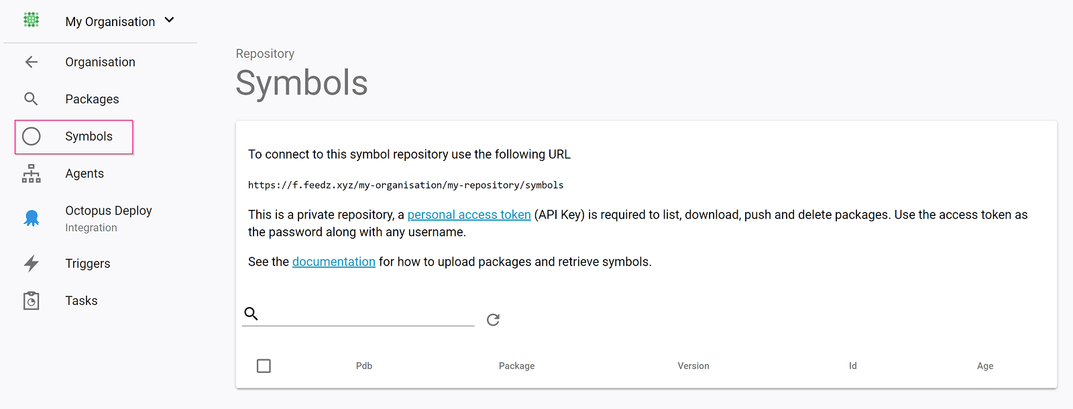The width and height of the screenshot is (1073, 409).
Task: Click the Feedz green logo icon
Action: [31, 20]
